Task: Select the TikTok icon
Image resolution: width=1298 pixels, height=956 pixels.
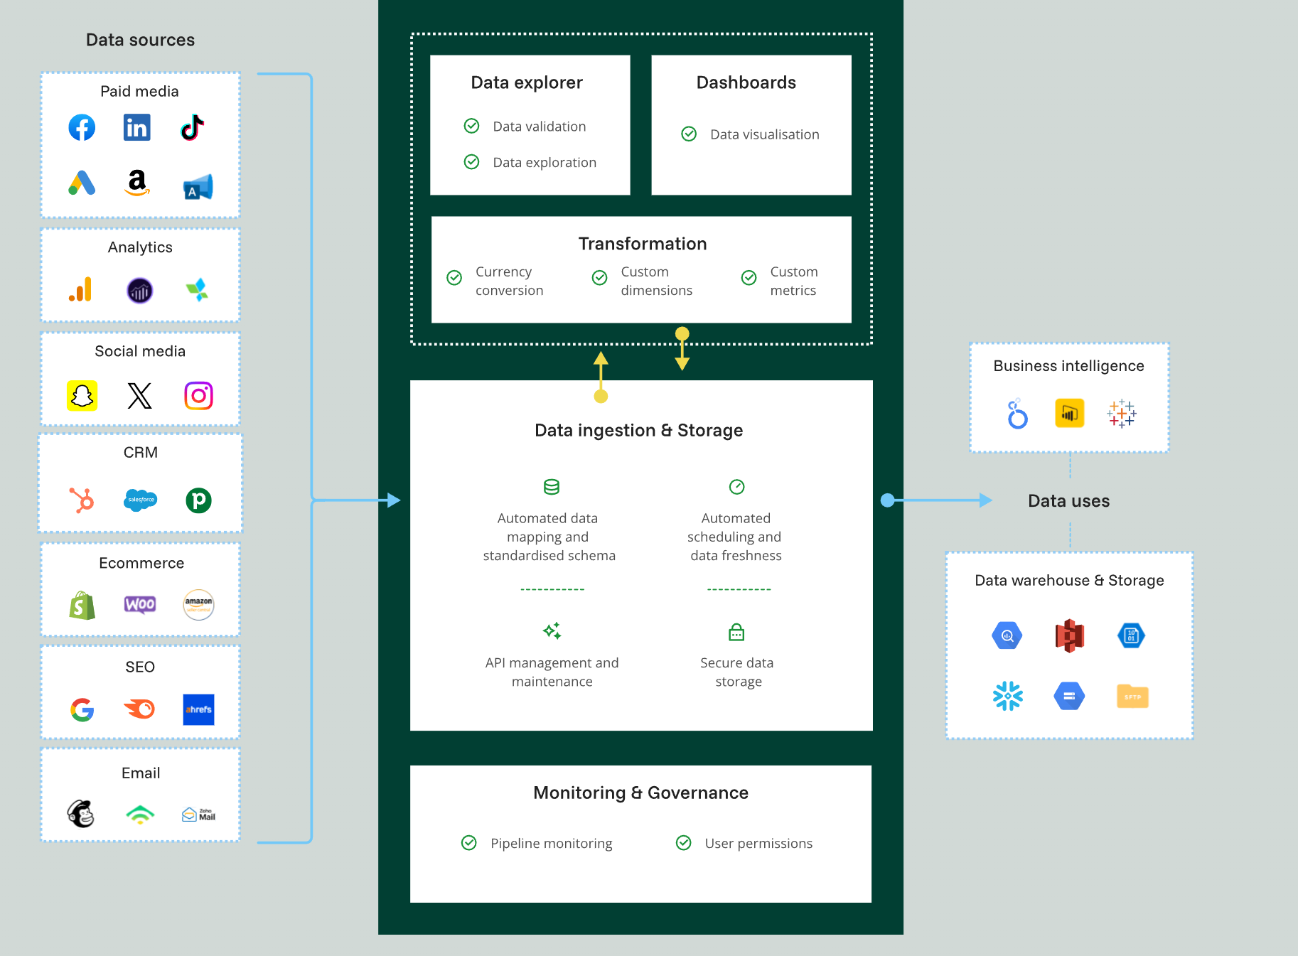Action: click(192, 127)
